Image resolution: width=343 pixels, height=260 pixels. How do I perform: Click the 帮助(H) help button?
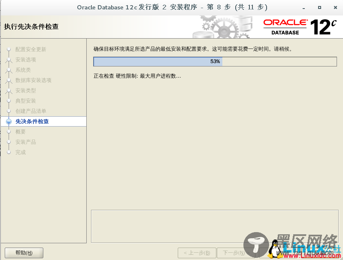coord(24,253)
